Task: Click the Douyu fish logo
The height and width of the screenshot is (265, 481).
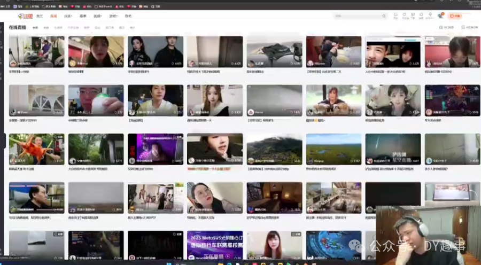Action: point(25,16)
